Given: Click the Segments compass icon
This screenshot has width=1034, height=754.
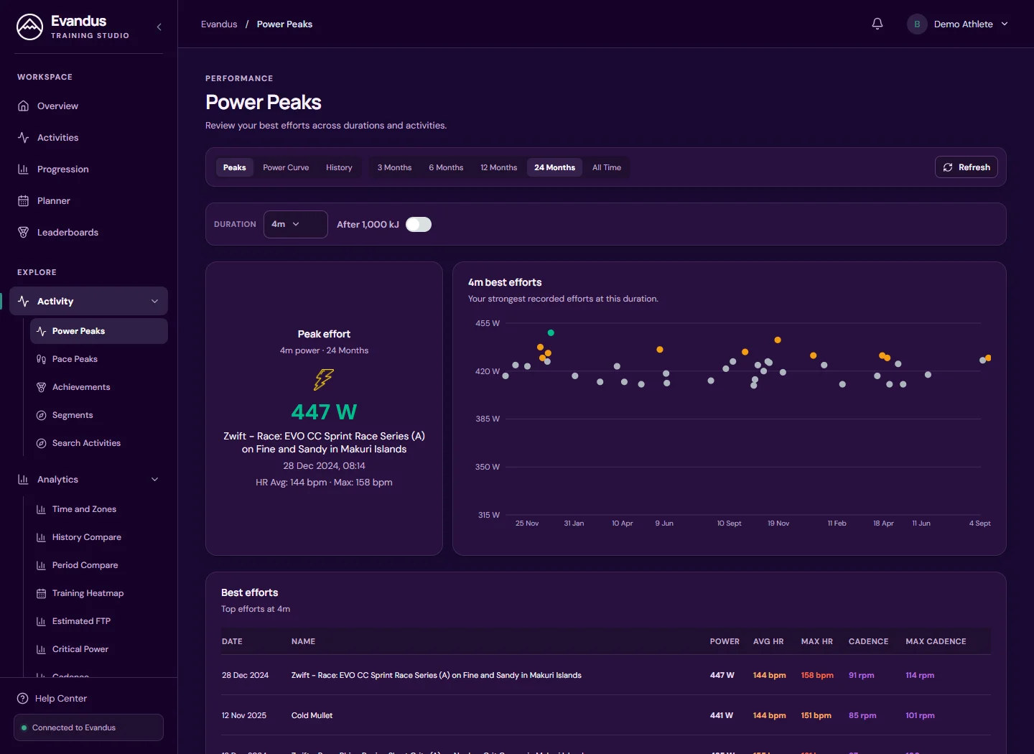Looking at the screenshot, I should [x=41, y=415].
